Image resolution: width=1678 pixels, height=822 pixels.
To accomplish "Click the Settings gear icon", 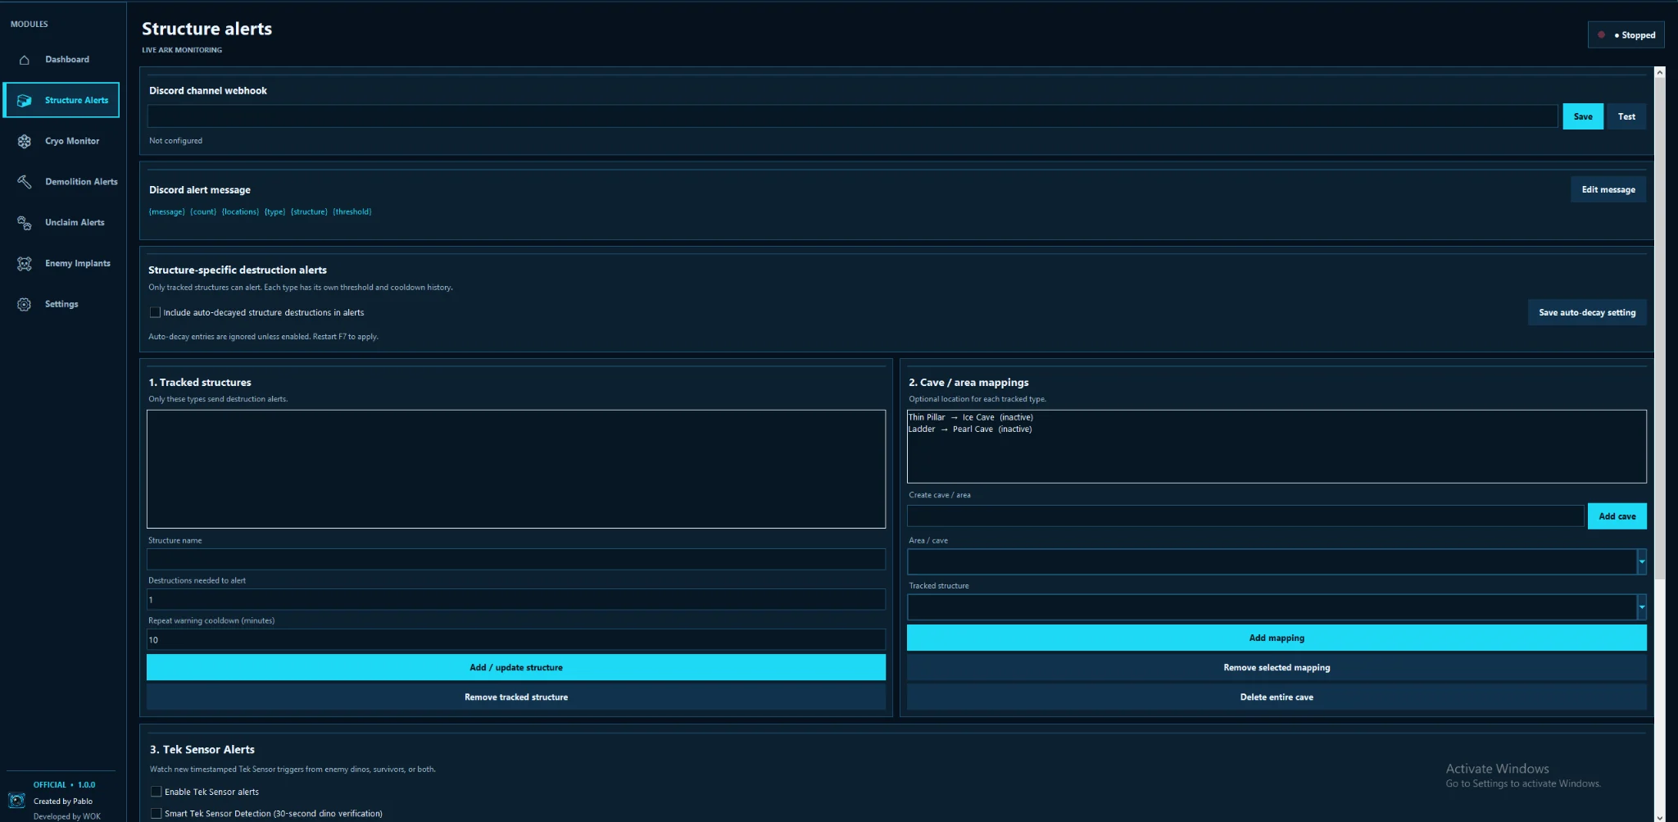I will (x=25, y=304).
